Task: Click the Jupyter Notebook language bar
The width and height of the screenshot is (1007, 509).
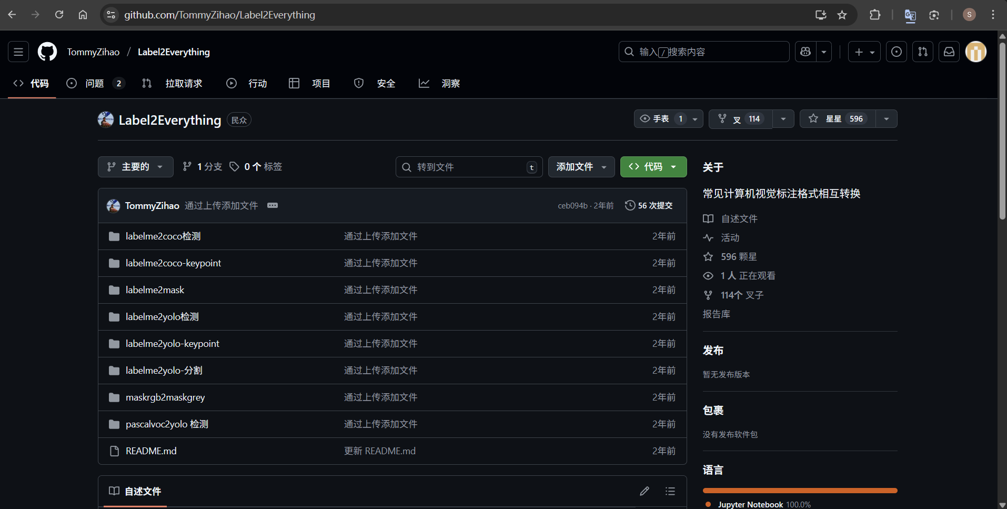Action: (800, 490)
